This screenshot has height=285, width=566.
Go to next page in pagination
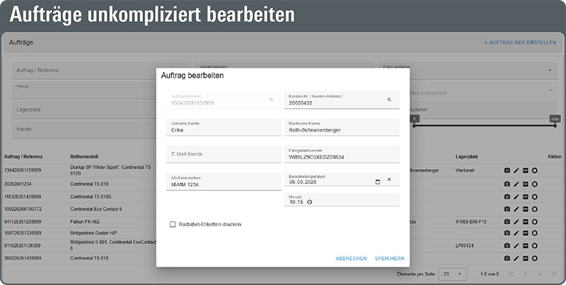(540, 274)
